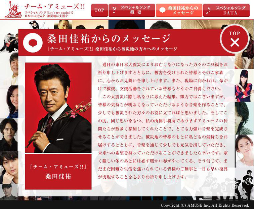Click the question mark icon in the navigation

[x=114, y=10]
